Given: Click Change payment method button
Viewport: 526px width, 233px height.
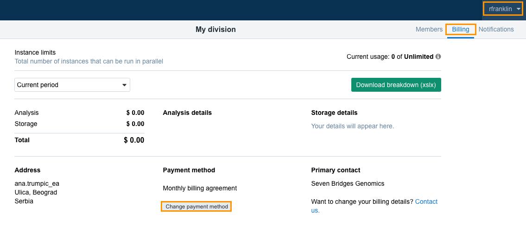Looking at the screenshot, I should tap(196, 207).
